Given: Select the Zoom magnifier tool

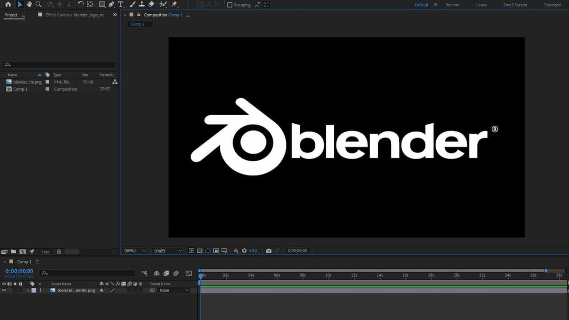Looking at the screenshot, I should coord(38,4).
